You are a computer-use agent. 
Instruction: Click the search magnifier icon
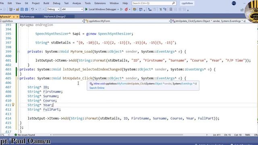click(x=173, y=3)
